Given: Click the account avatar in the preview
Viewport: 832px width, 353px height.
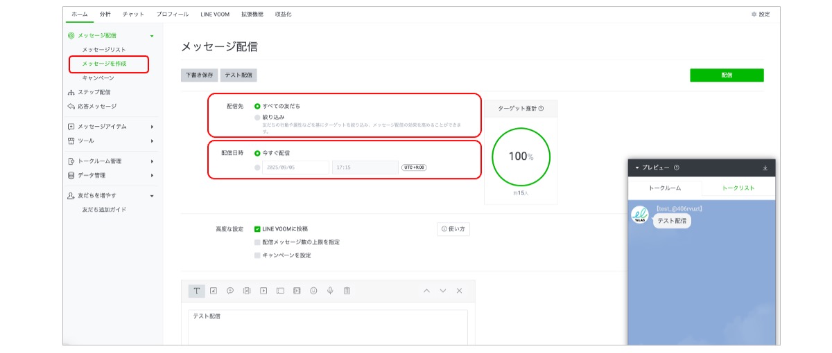Looking at the screenshot, I should 639,215.
